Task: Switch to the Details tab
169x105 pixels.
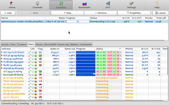Action: (x=5, y=44)
